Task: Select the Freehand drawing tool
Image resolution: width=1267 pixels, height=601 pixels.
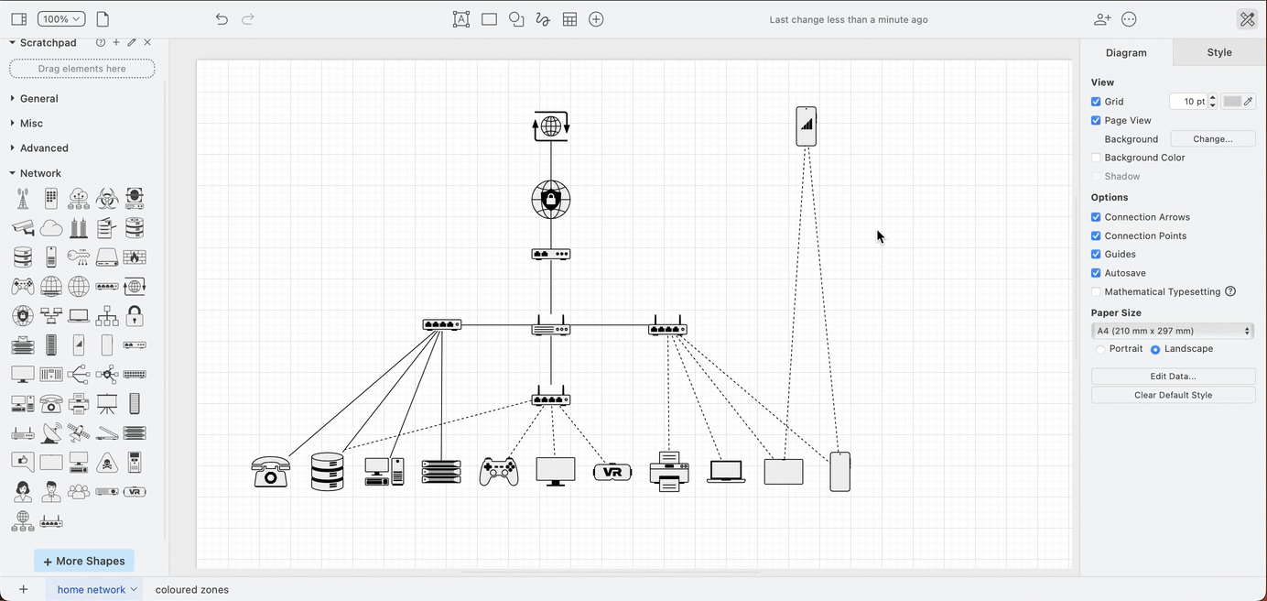Action: (x=542, y=18)
